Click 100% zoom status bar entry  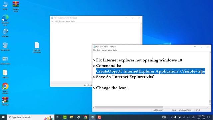174,110
